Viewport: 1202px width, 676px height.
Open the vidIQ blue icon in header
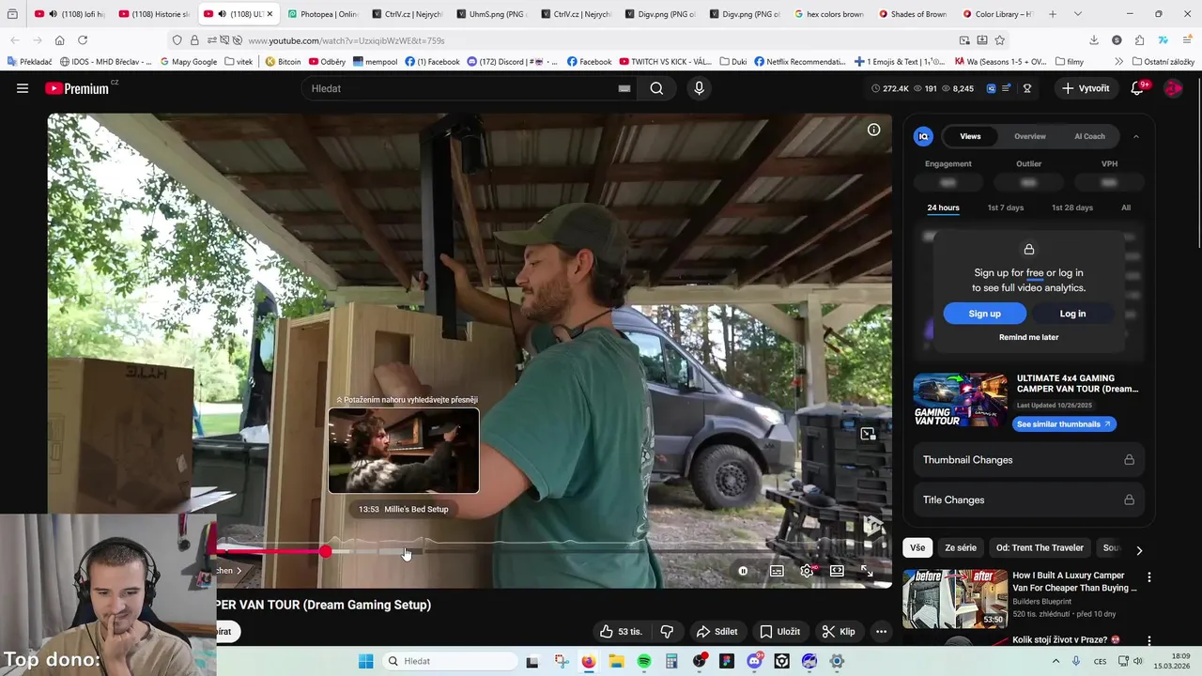[991, 88]
